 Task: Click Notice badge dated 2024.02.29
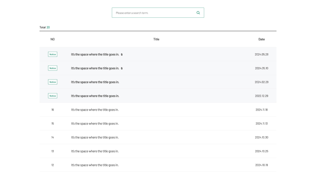pyautogui.click(x=53, y=82)
